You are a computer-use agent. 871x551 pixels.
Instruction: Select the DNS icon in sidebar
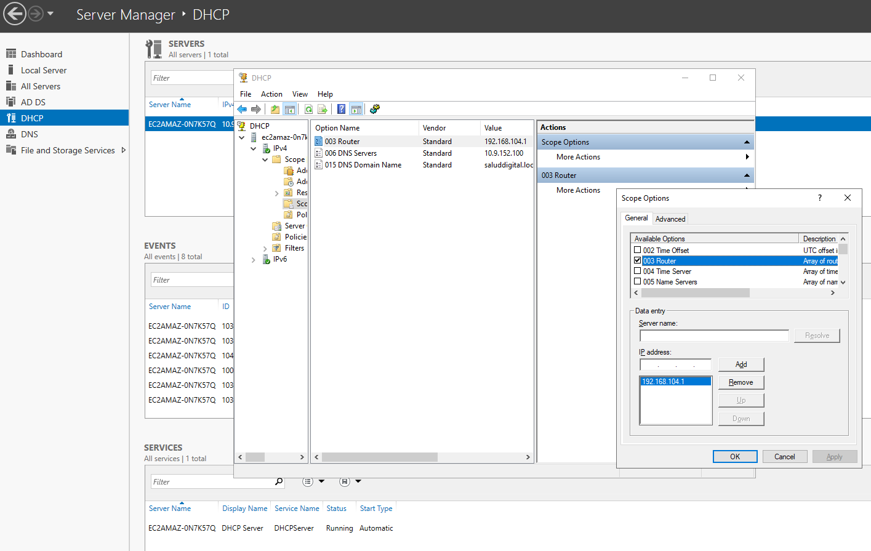(11, 134)
